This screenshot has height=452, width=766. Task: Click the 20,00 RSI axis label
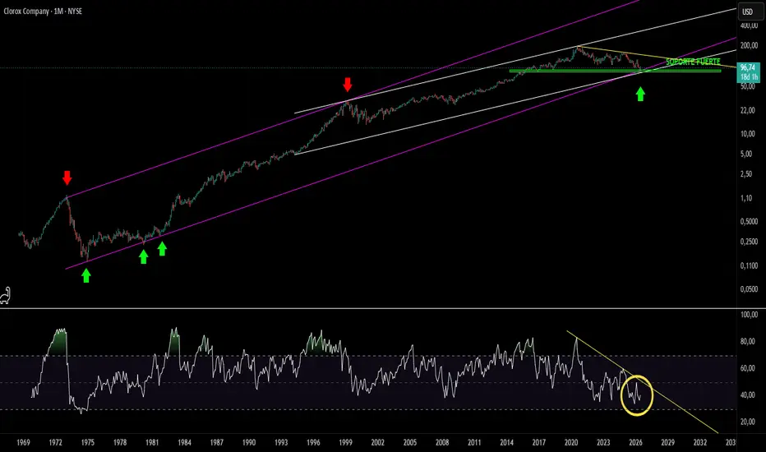click(747, 422)
